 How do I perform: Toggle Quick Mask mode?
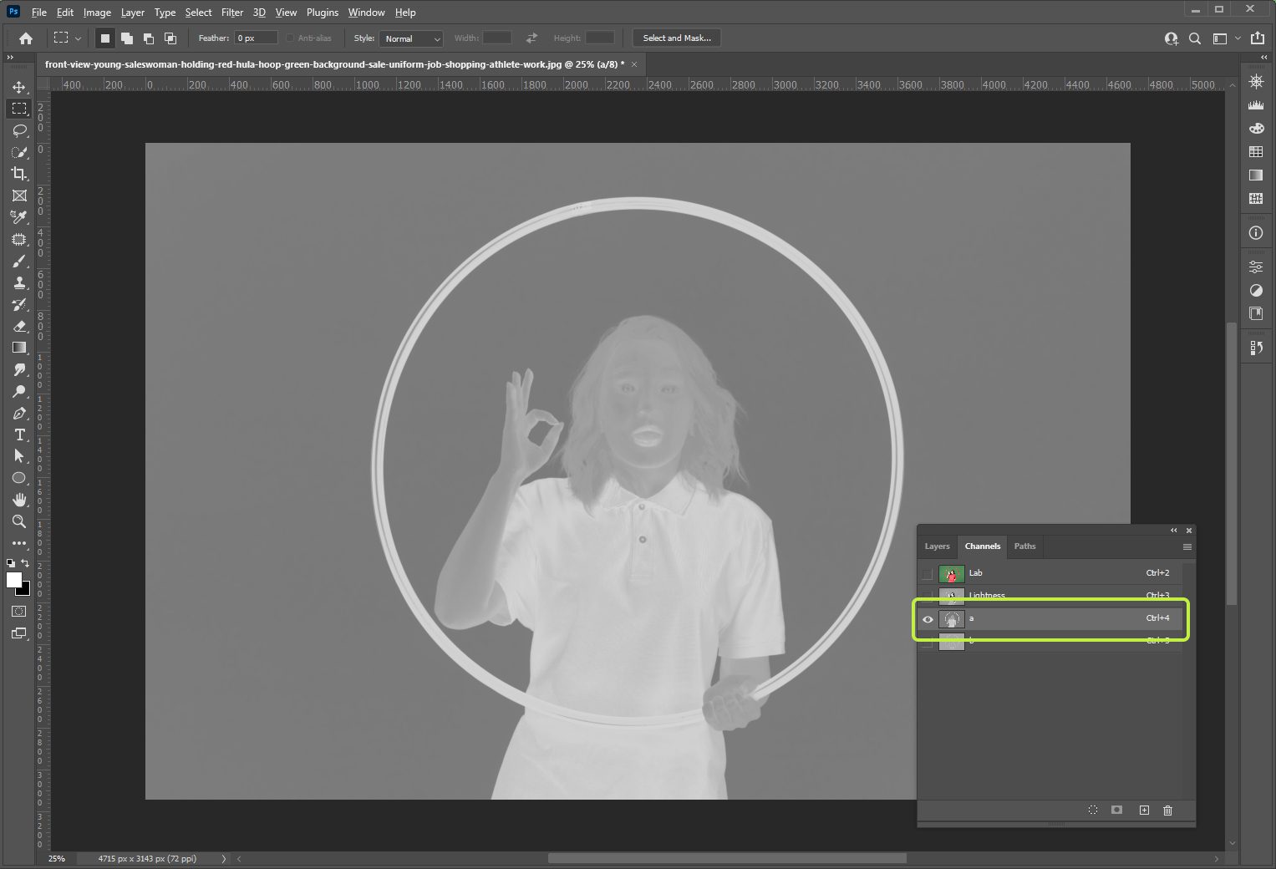[19, 612]
